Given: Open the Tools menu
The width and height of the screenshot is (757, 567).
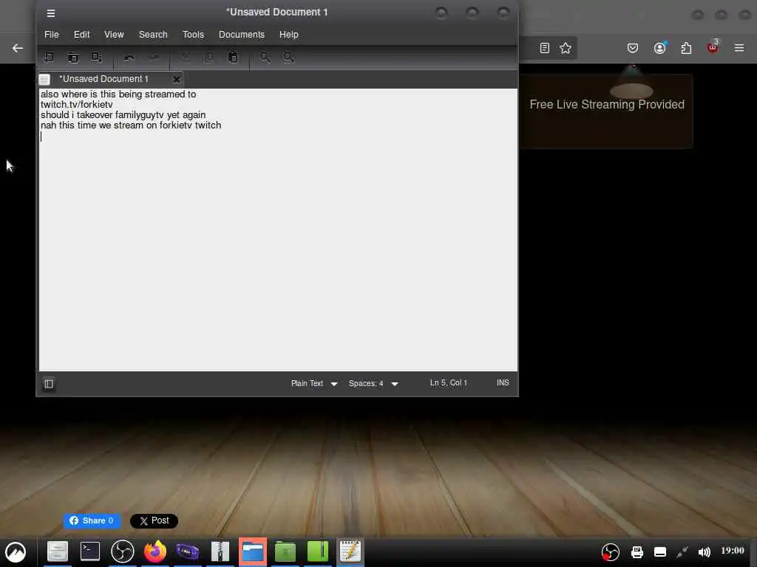Looking at the screenshot, I should 193,35.
